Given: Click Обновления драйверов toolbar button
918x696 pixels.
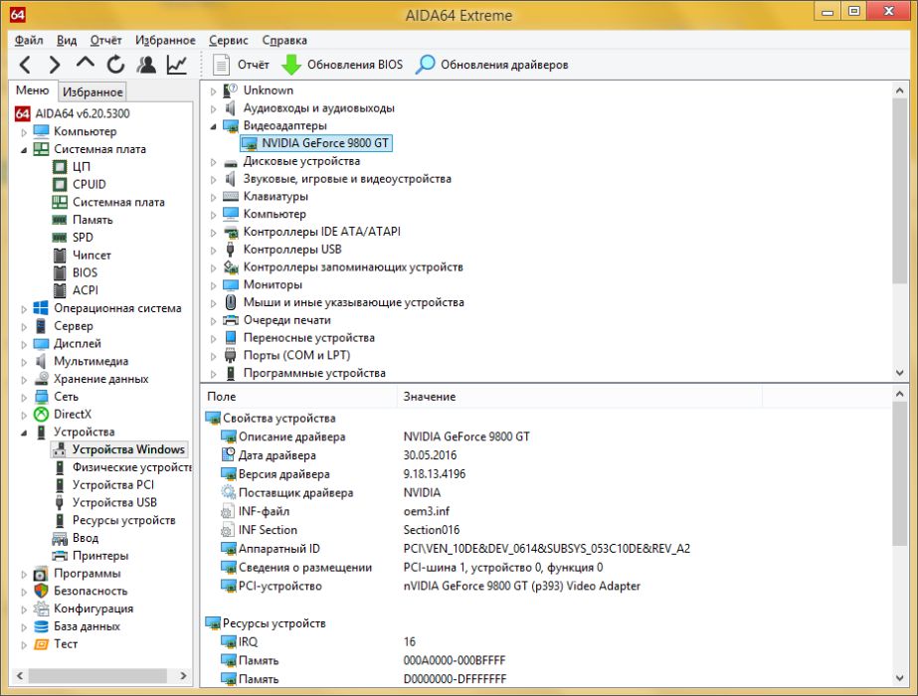Looking at the screenshot, I should point(491,65).
